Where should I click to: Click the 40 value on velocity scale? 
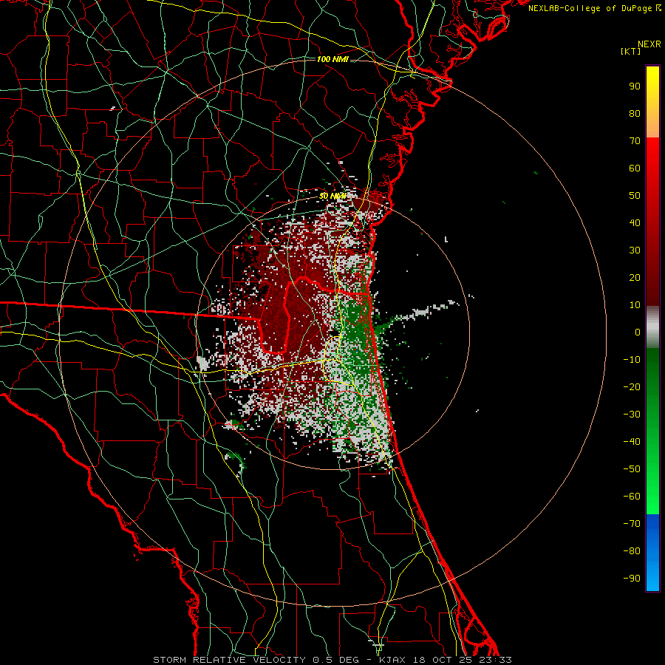tap(635, 223)
